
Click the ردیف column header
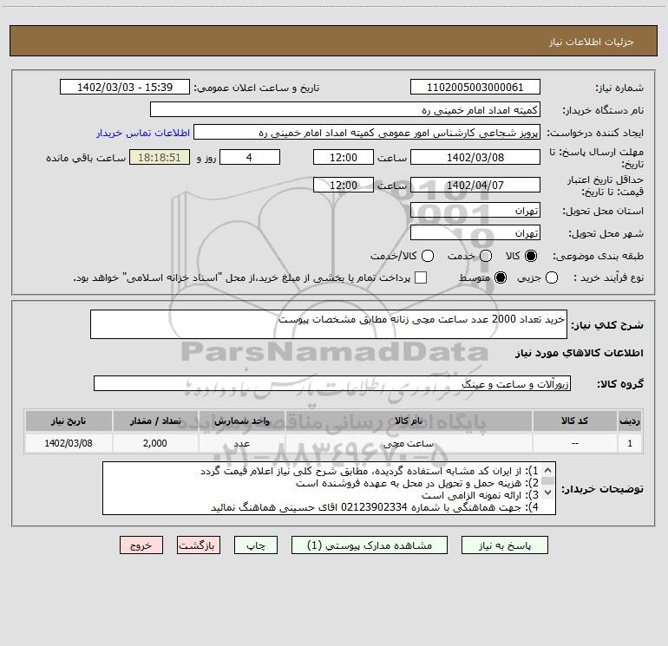(x=630, y=421)
